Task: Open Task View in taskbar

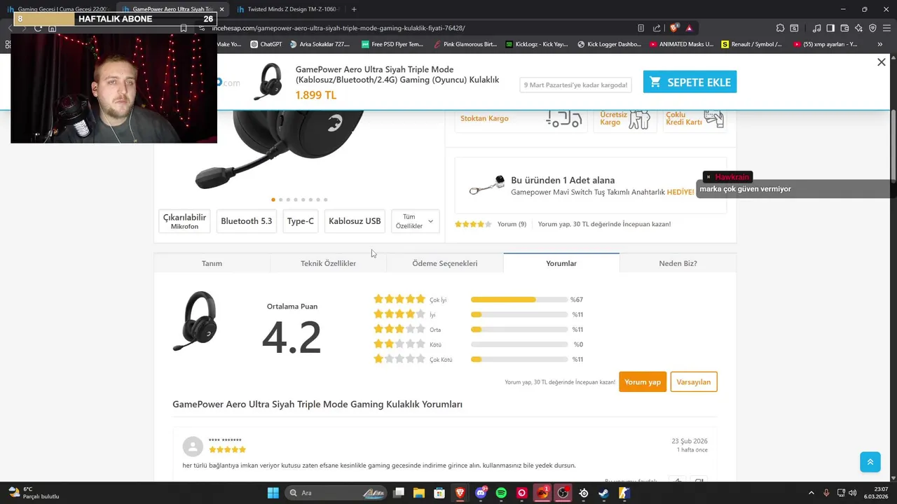Action: [x=399, y=493]
